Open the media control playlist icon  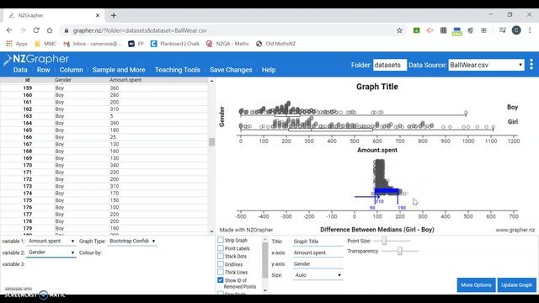(503, 30)
